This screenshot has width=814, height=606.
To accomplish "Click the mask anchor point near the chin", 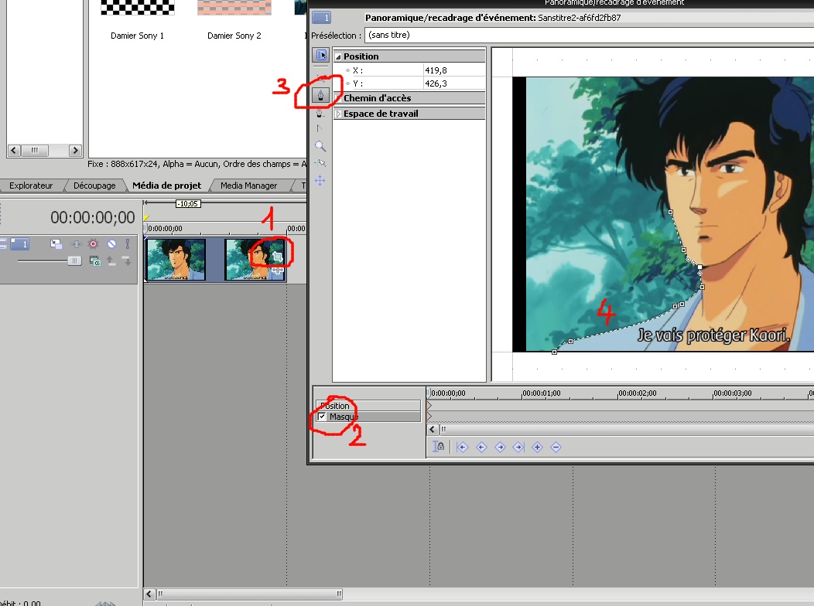I will [699, 267].
